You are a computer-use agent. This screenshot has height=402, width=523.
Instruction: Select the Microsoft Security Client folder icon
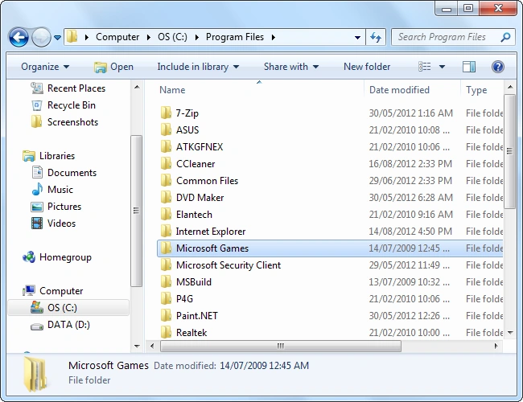166,265
